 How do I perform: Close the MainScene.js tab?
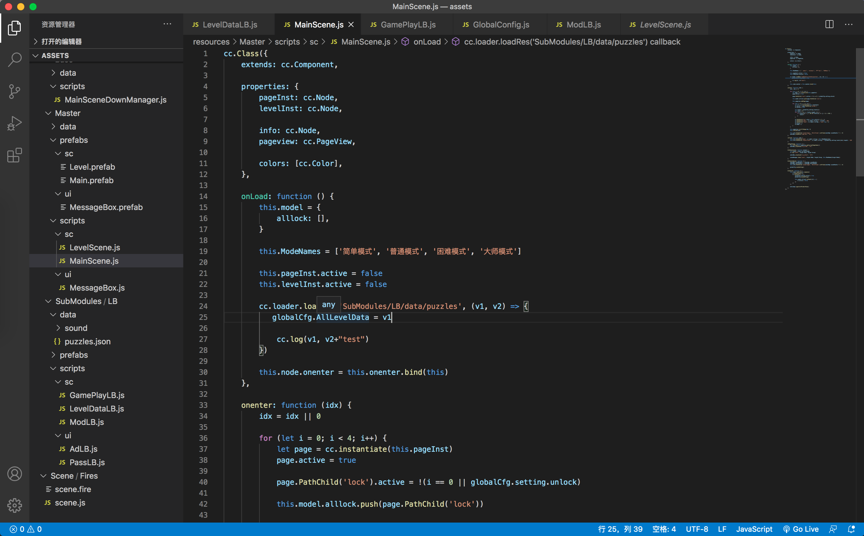[351, 24]
